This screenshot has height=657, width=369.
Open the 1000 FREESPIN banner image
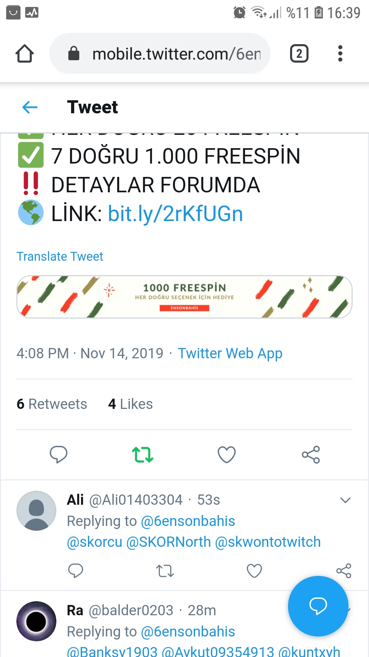(x=184, y=297)
